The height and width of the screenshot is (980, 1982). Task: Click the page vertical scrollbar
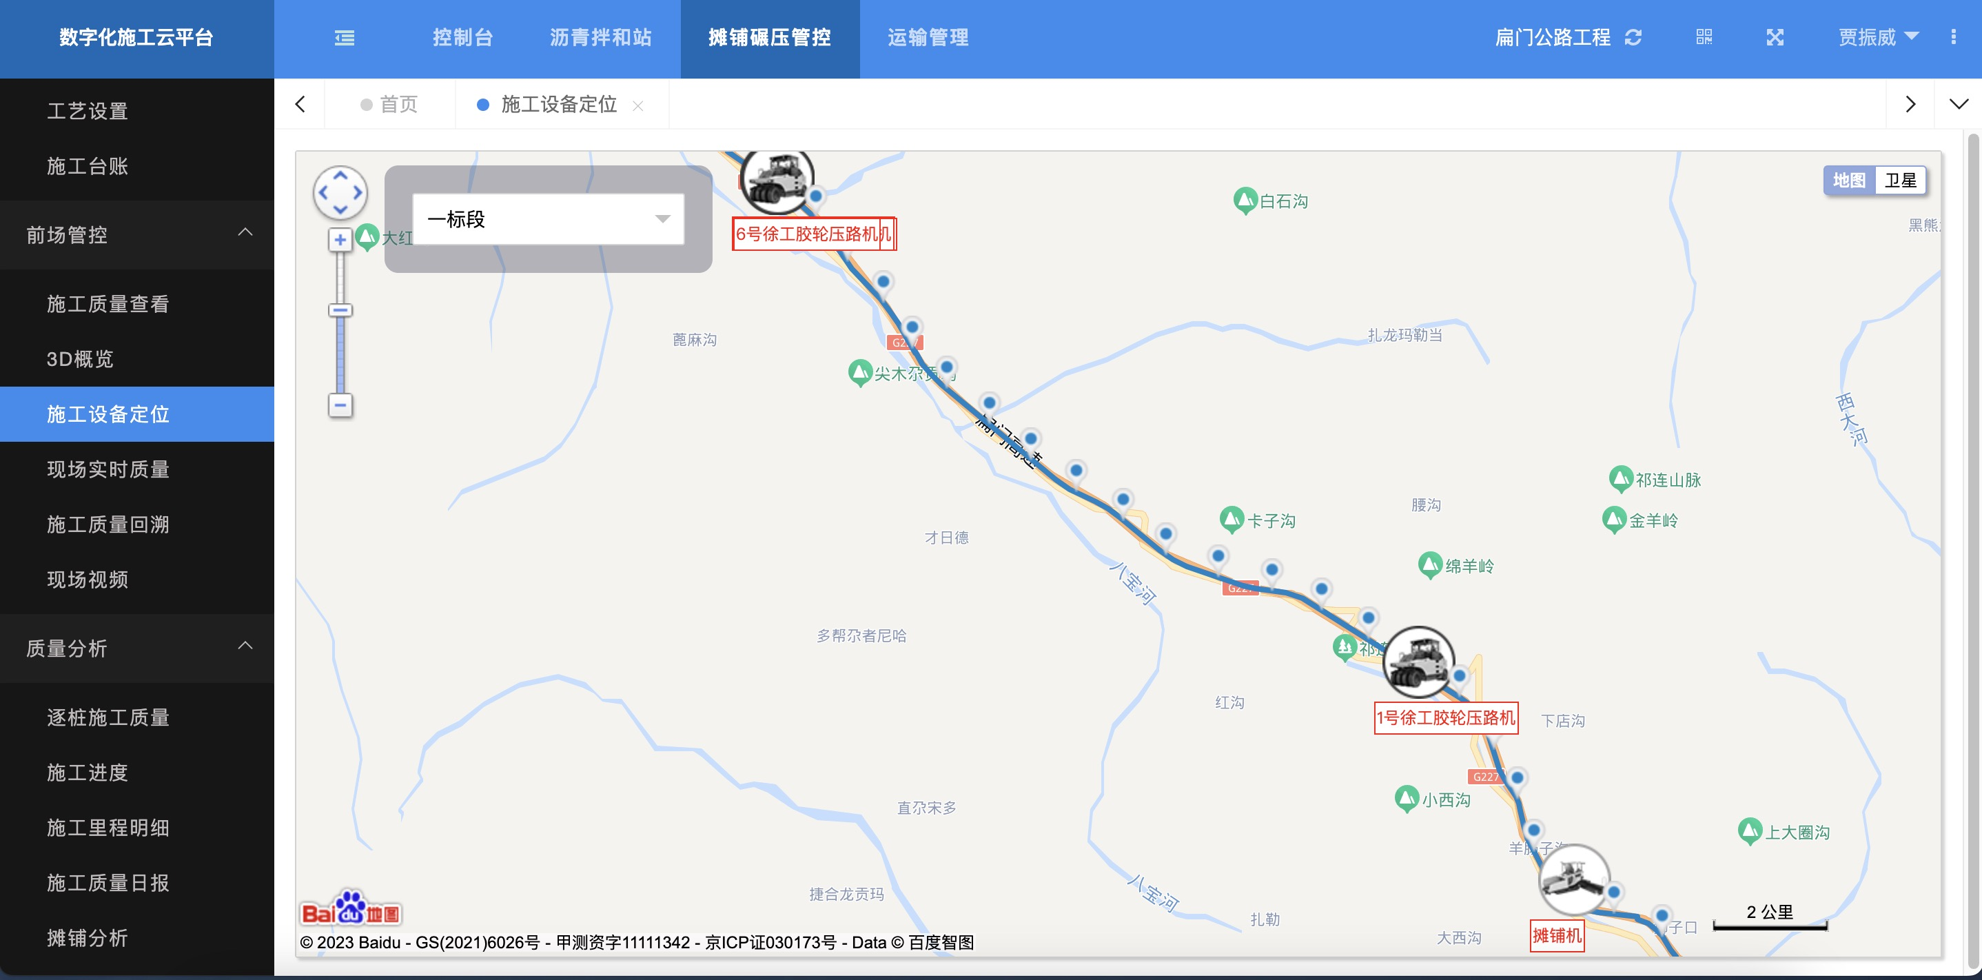pos(1974,550)
